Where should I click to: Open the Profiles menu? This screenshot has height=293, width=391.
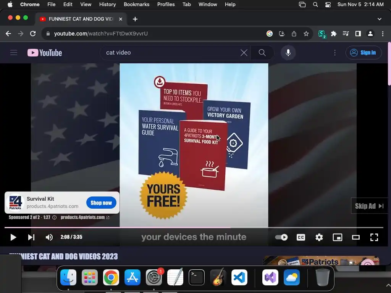coord(166,4)
